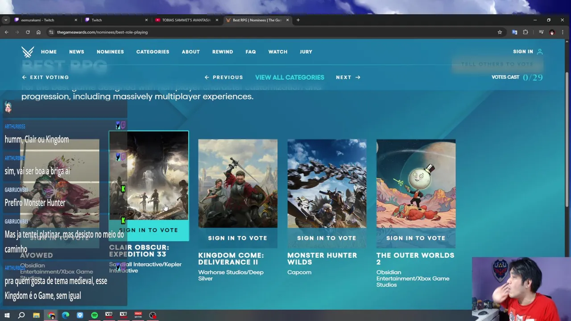Screen dimensions: 571x321
Task: Bookmark this page with the star icon
Action: (500, 32)
